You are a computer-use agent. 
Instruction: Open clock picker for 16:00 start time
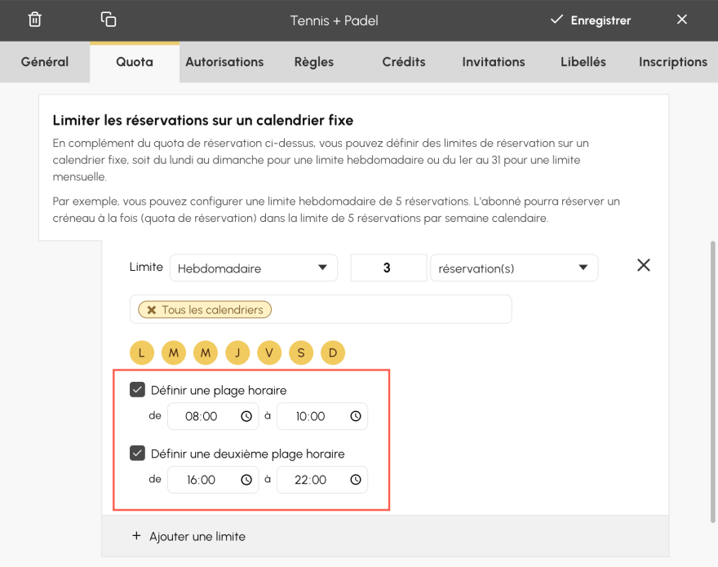coord(246,480)
